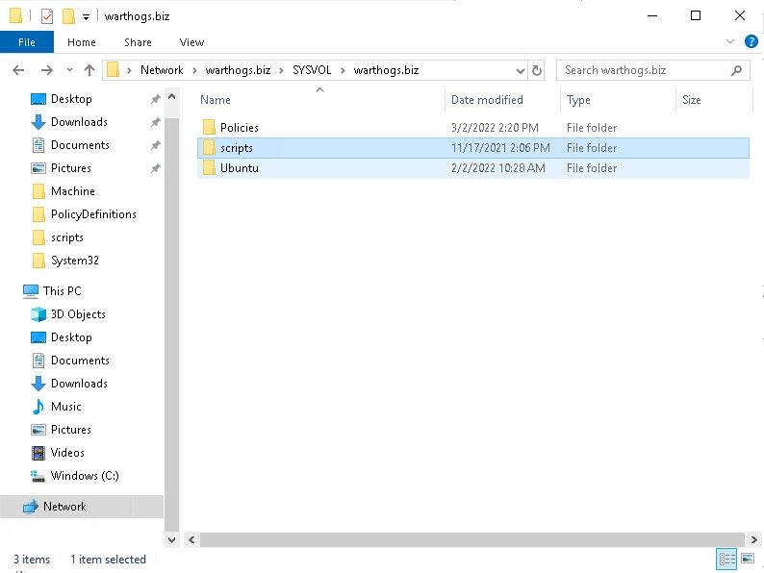Go up one level with Up arrow

pos(89,70)
